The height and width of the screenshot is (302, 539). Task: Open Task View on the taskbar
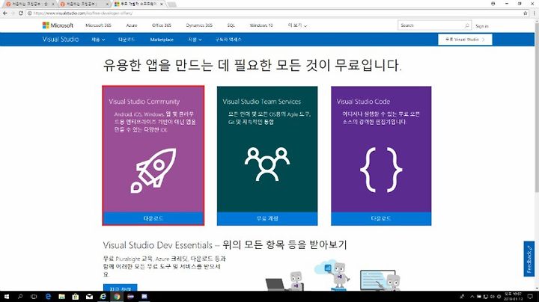pyautogui.click(x=34, y=297)
